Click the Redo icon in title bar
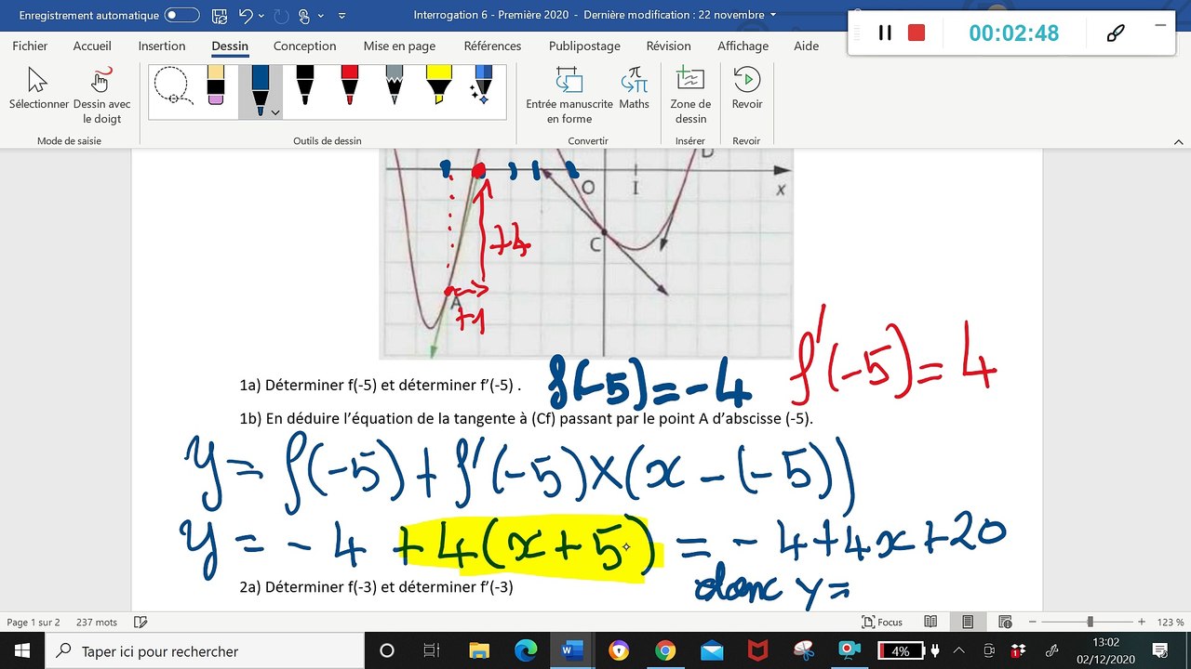The width and height of the screenshot is (1191, 669). point(281,15)
